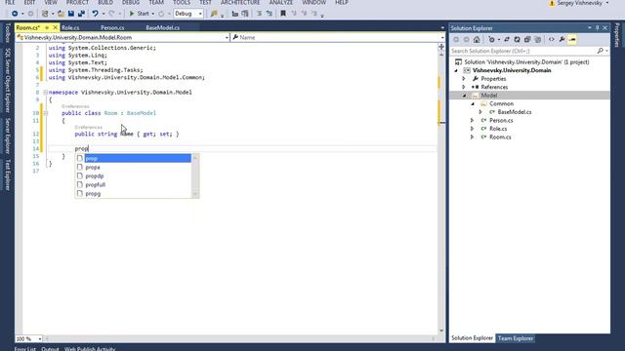Screen dimensions: 625x351
Task: Select the 'prop' snippet in IntelliSense list
Action: pyautogui.click(x=134, y=158)
